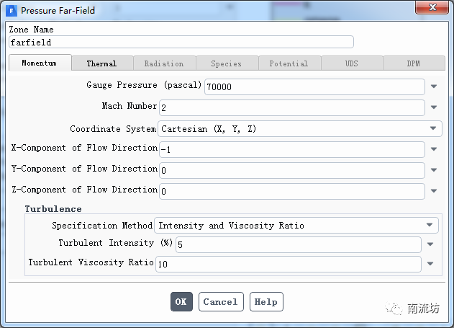The image size is (454, 328).
Task: Expand Y-Component of Flow Direction arrow
Action: 434,170
